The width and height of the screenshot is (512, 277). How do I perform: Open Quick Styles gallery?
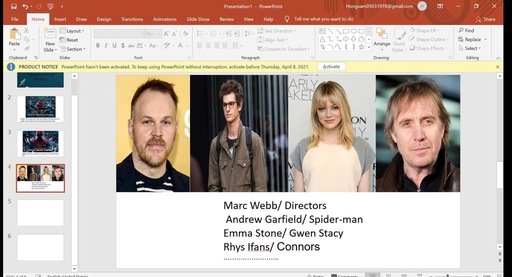[x=399, y=40]
